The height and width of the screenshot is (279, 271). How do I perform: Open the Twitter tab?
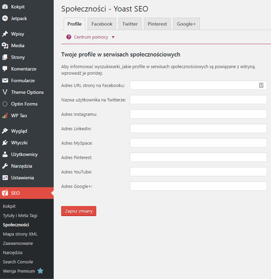pyautogui.click(x=130, y=24)
